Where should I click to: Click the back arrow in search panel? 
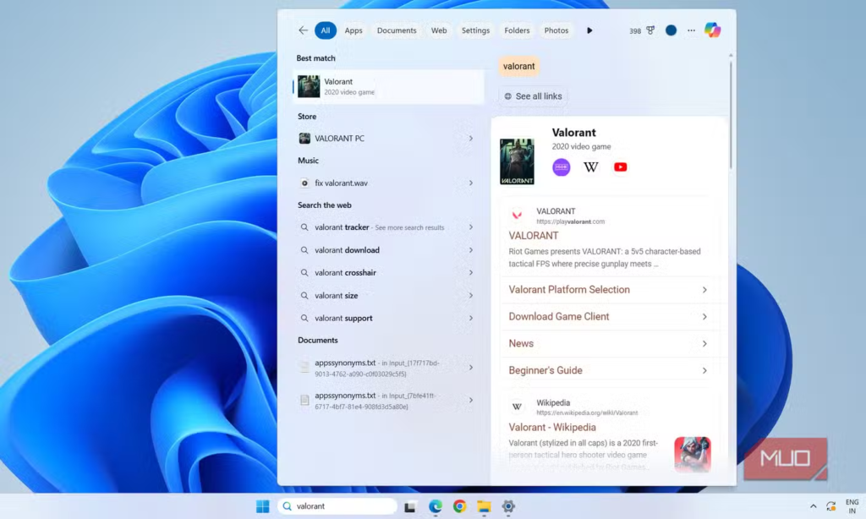click(x=303, y=30)
